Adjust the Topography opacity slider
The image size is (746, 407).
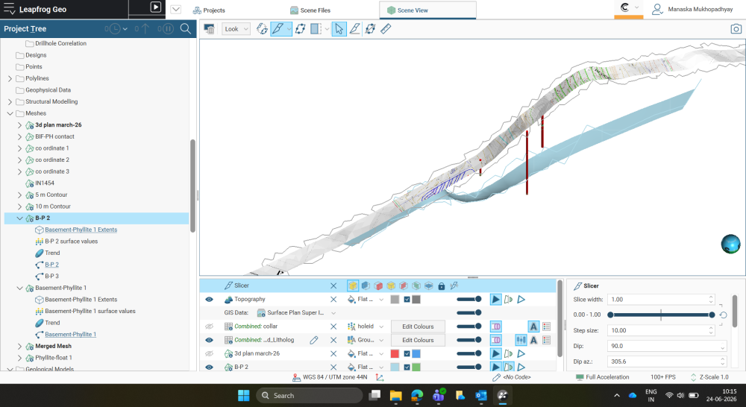(x=469, y=300)
